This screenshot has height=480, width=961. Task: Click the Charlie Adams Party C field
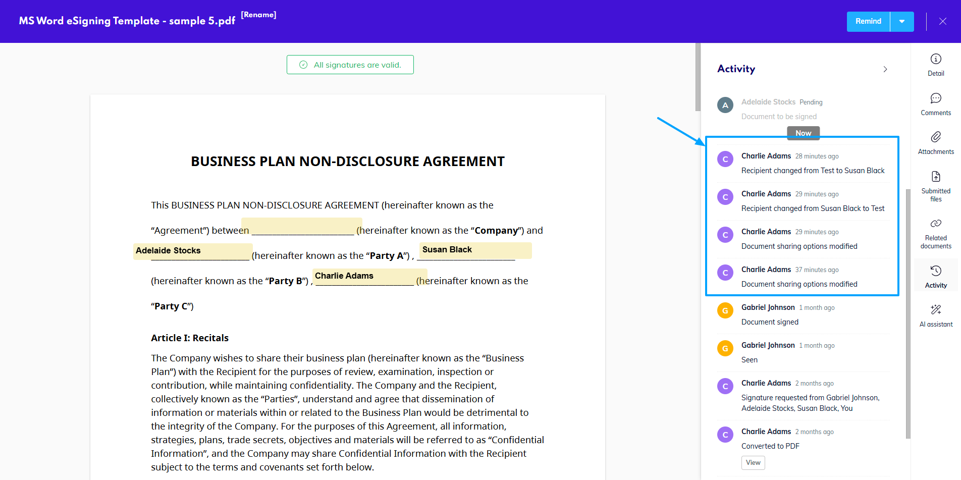point(369,276)
